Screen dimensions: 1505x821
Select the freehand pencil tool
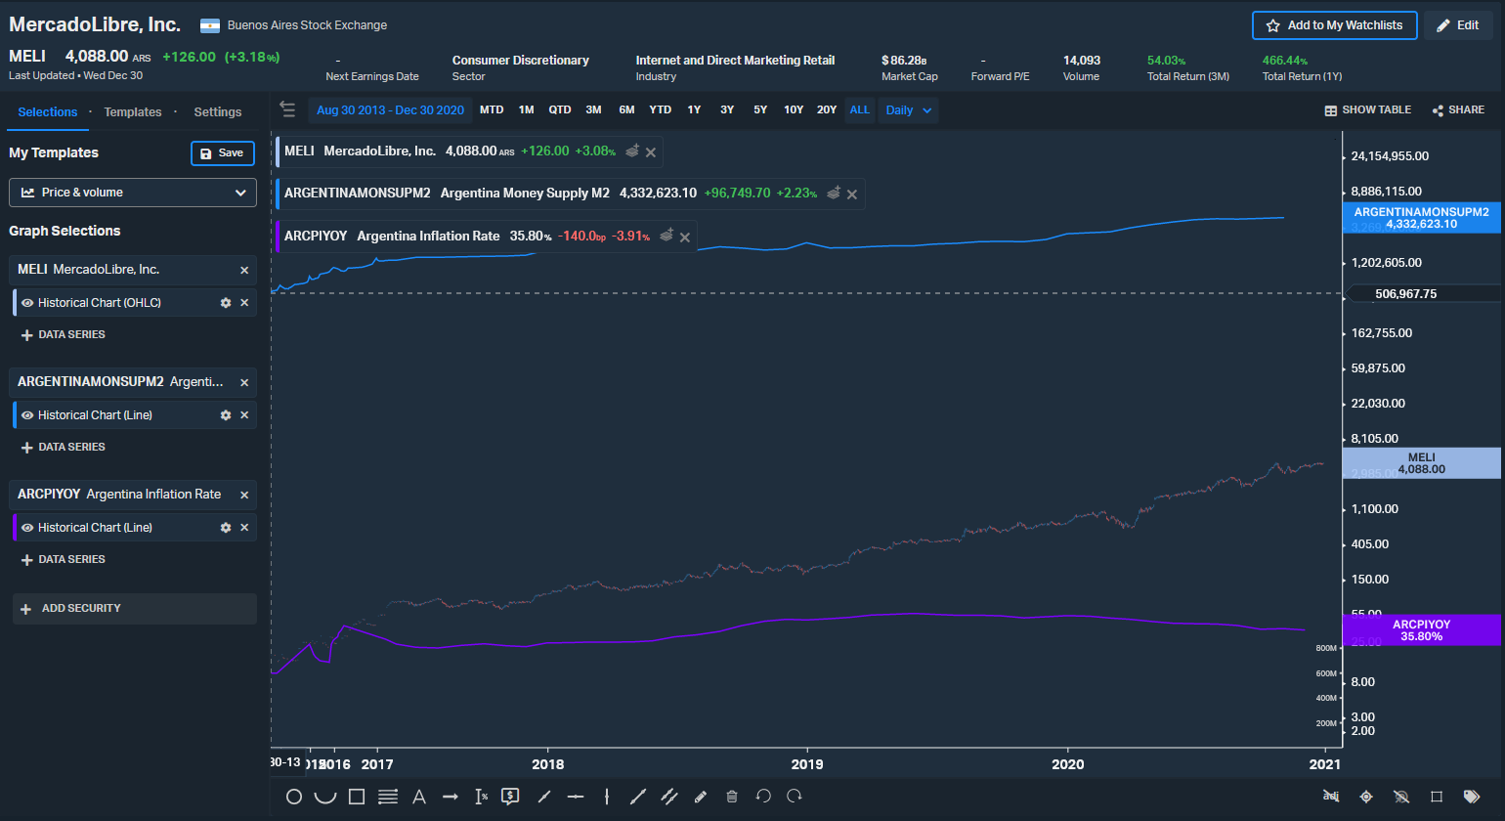coord(701,797)
